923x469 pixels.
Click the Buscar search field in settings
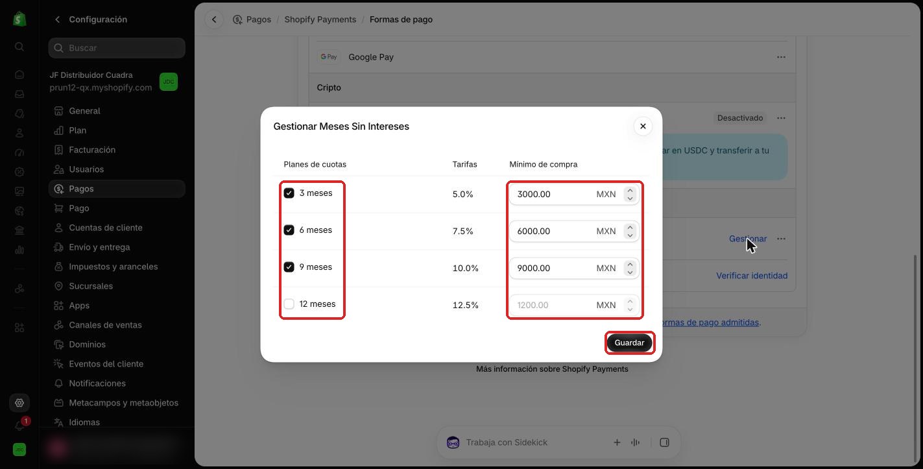117,48
